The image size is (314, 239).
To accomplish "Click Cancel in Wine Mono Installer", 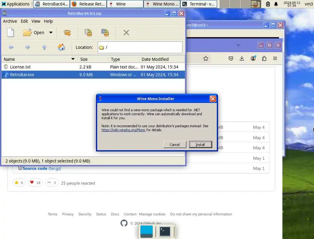I will click(x=174, y=145).
